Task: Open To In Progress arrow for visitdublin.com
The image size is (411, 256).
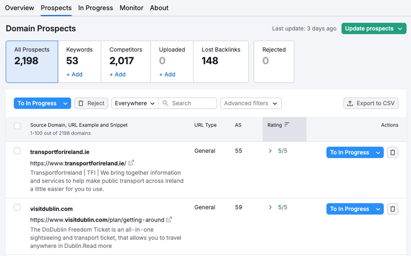Action: 378,209
